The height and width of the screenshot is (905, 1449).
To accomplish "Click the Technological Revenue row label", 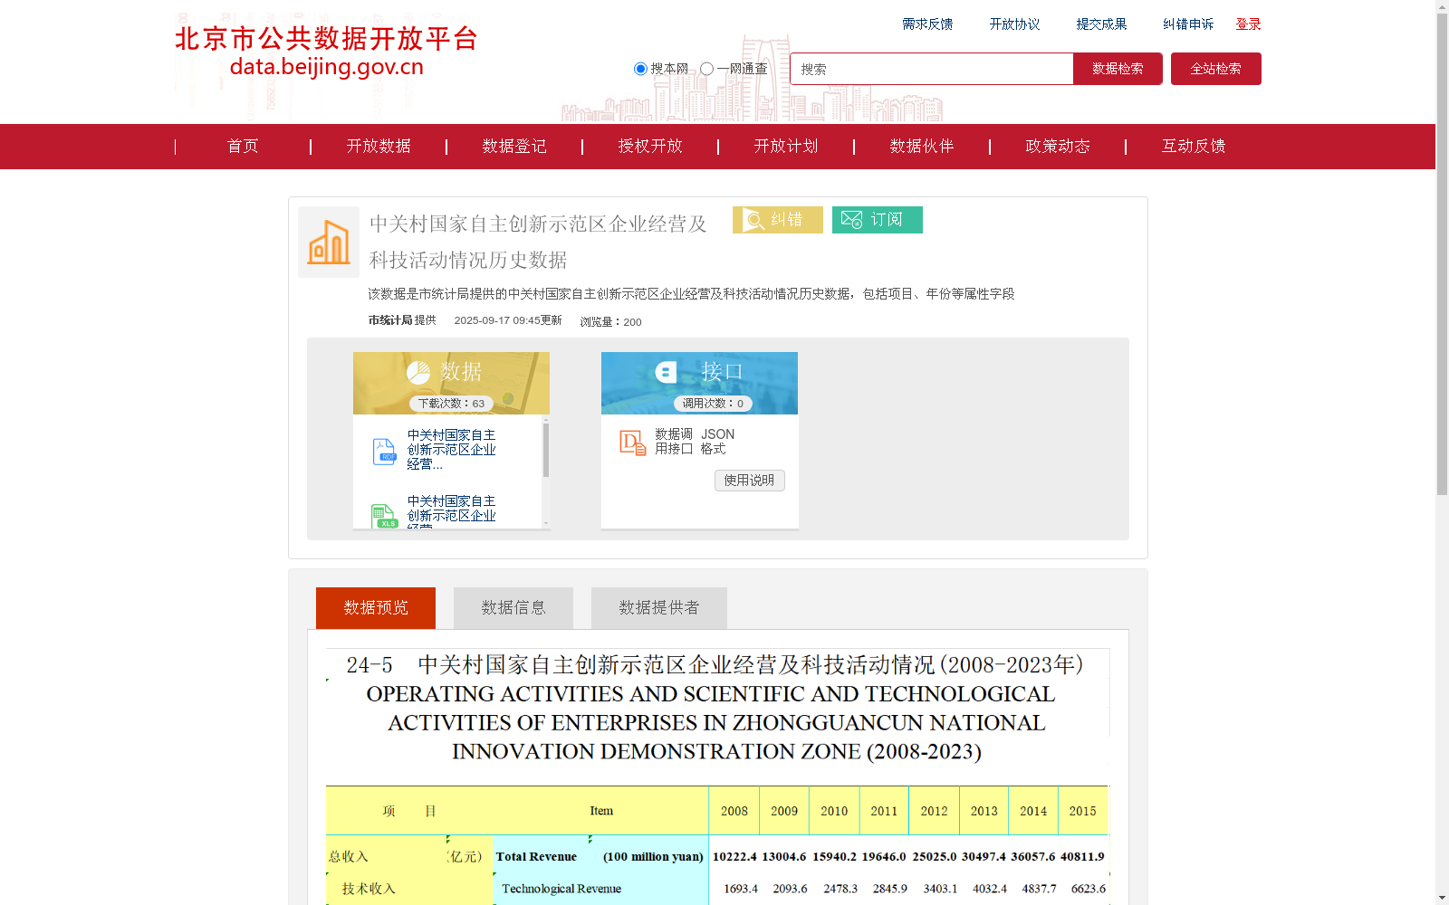I will pos(561,889).
